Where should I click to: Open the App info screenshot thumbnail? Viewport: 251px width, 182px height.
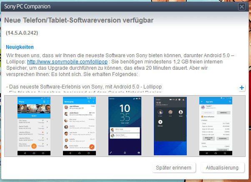click(216, 126)
